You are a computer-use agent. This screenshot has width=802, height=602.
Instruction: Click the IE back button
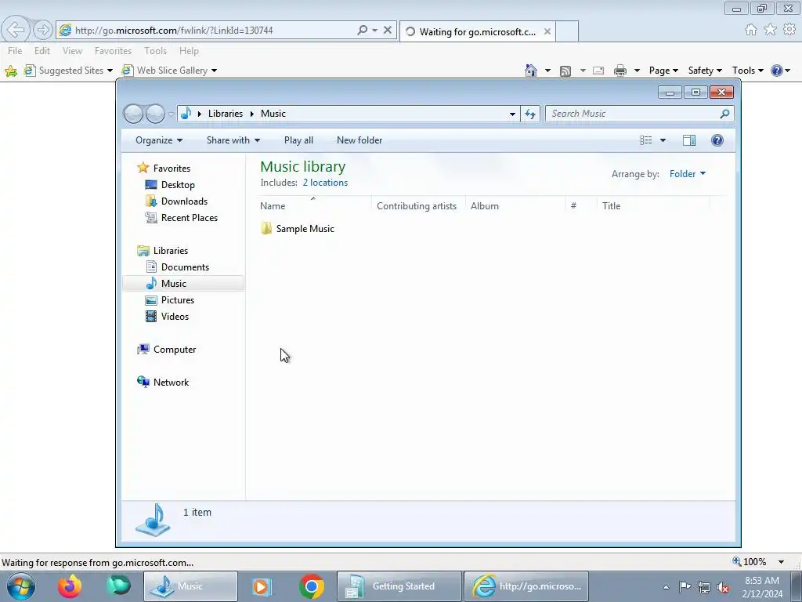16,30
